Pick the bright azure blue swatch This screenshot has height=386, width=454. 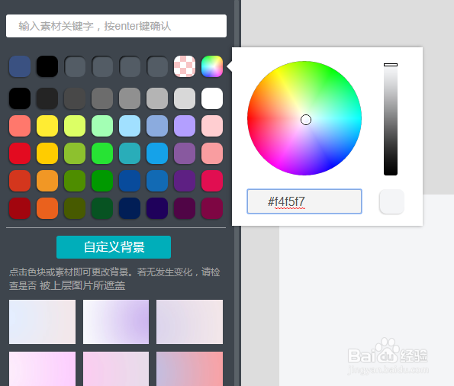pos(157,153)
